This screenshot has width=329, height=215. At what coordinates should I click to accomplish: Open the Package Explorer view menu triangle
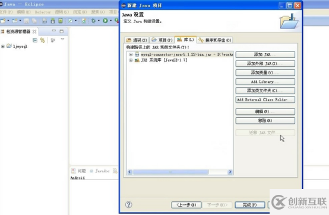click(62, 39)
